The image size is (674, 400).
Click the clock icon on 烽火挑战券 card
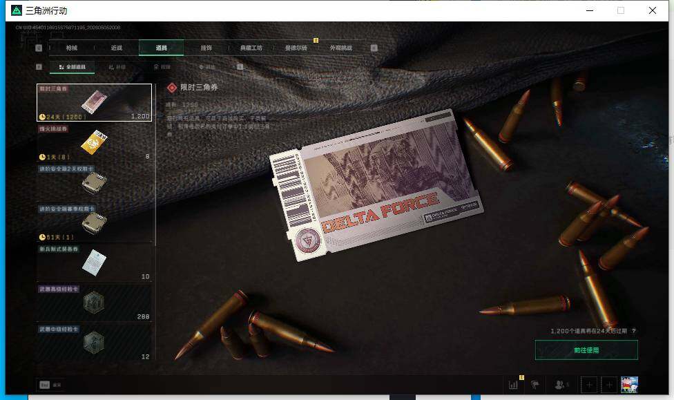(42, 157)
